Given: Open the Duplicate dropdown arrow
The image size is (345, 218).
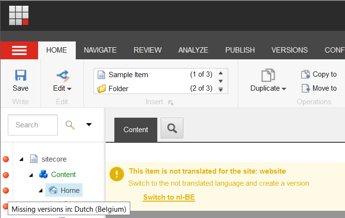Looking at the screenshot, I should 284,89.
